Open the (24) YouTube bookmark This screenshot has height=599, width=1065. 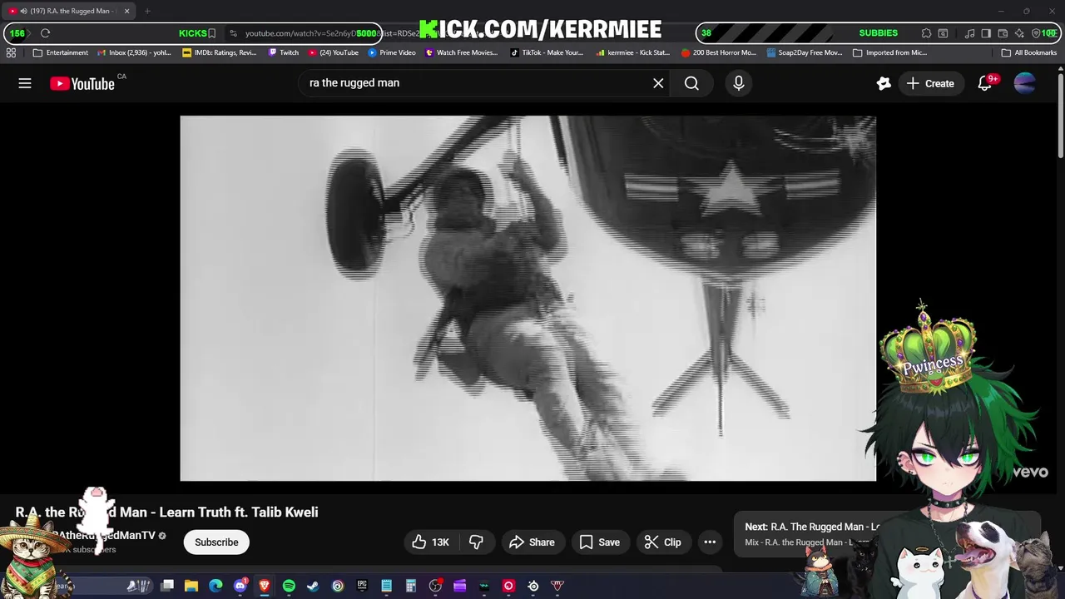click(x=334, y=52)
